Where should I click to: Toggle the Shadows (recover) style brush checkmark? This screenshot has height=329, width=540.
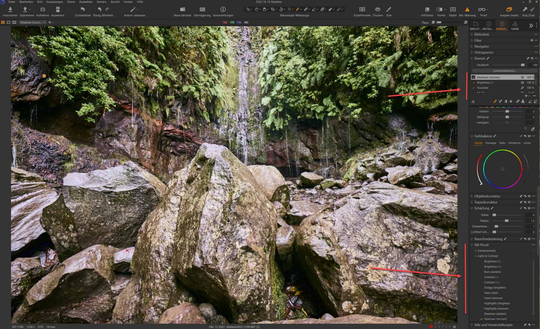482,319
